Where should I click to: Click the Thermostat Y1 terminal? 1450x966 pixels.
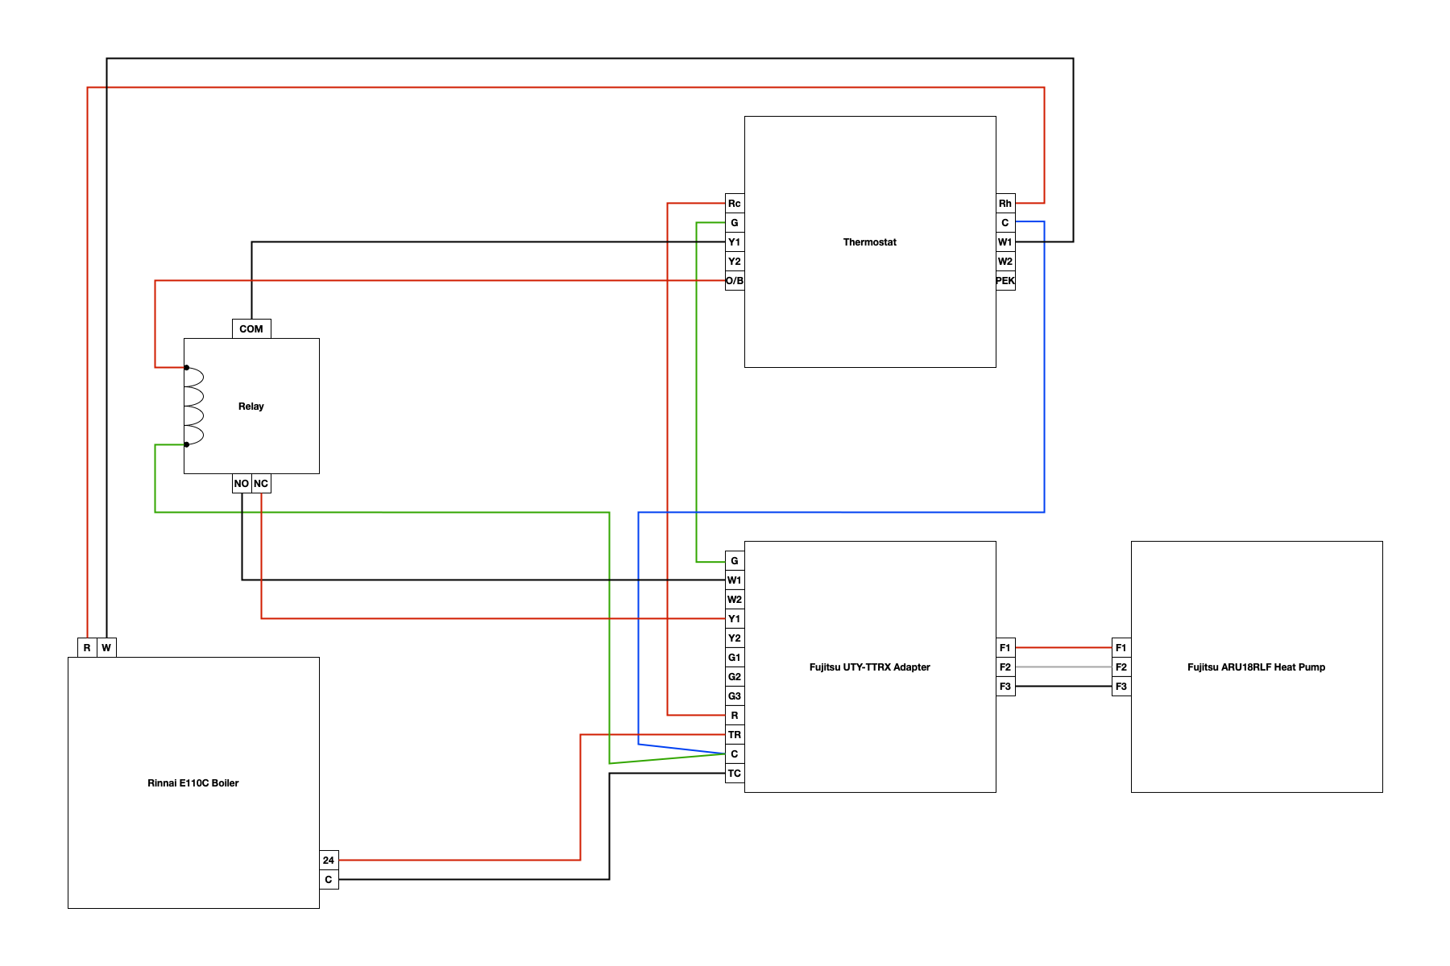pyautogui.click(x=735, y=242)
